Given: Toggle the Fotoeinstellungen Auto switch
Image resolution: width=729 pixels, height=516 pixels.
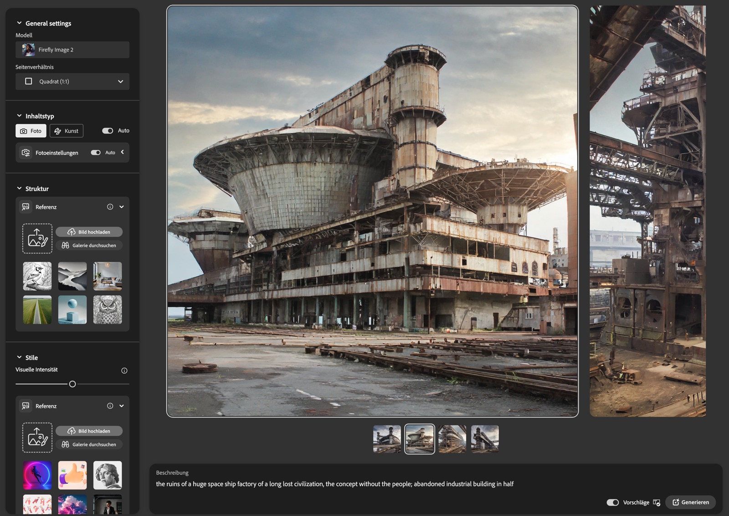Looking at the screenshot, I should tap(96, 153).
